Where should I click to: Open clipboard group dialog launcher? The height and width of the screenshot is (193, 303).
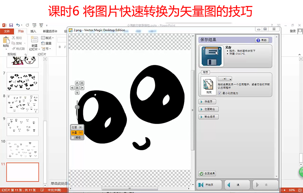click(25, 55)
